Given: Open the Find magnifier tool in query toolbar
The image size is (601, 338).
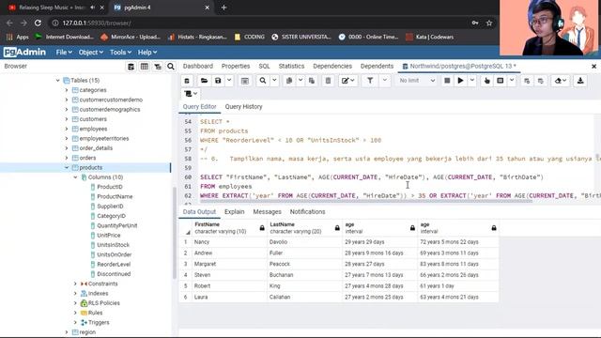Looking at the screenshot, I should click(x=263, y=81).
